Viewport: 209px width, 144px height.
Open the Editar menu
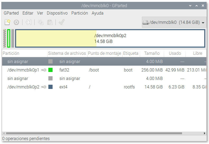28,13
